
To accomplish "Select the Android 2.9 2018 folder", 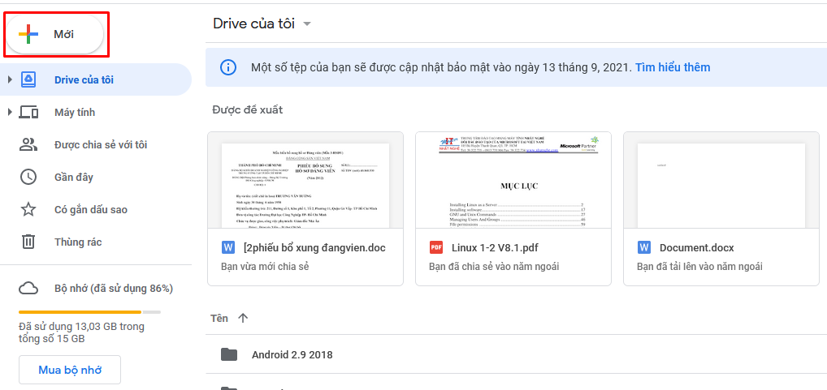I will (292, 354).
